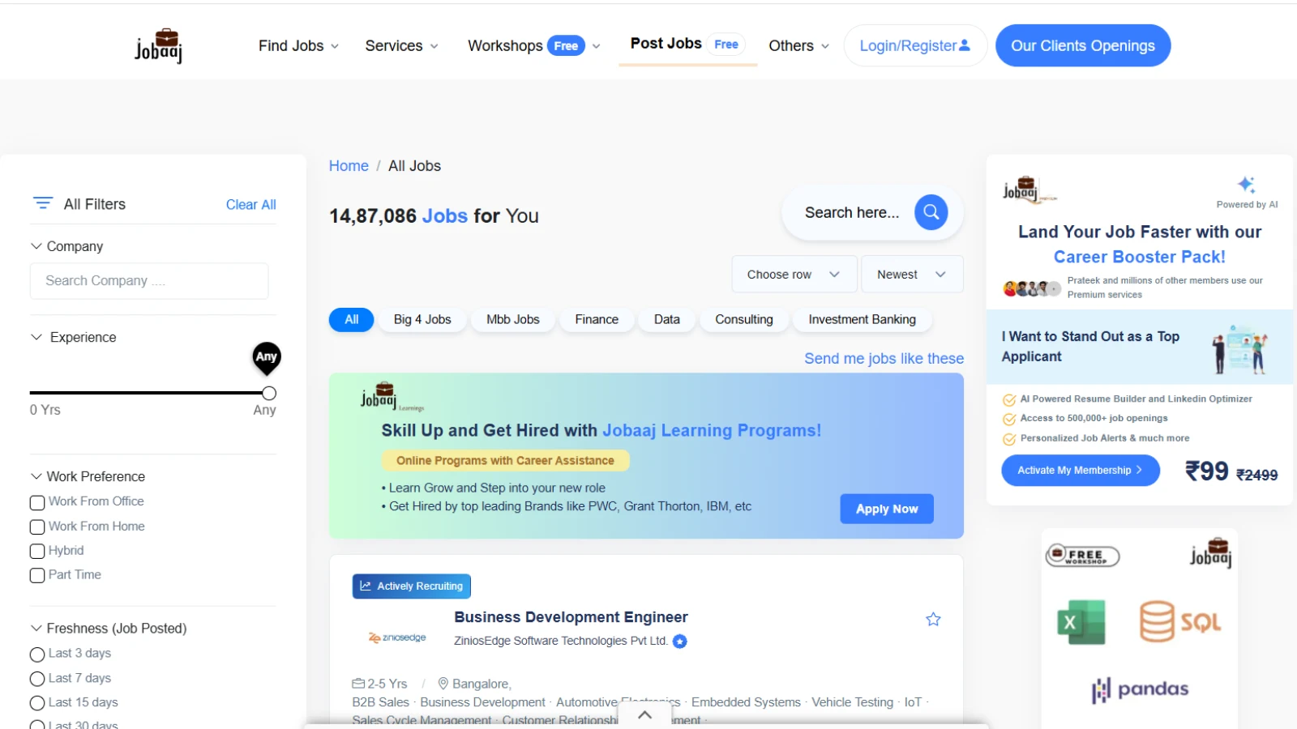Click the Excel icon in workshop banner
The image size is (1297, 729).
(1081, 622)
